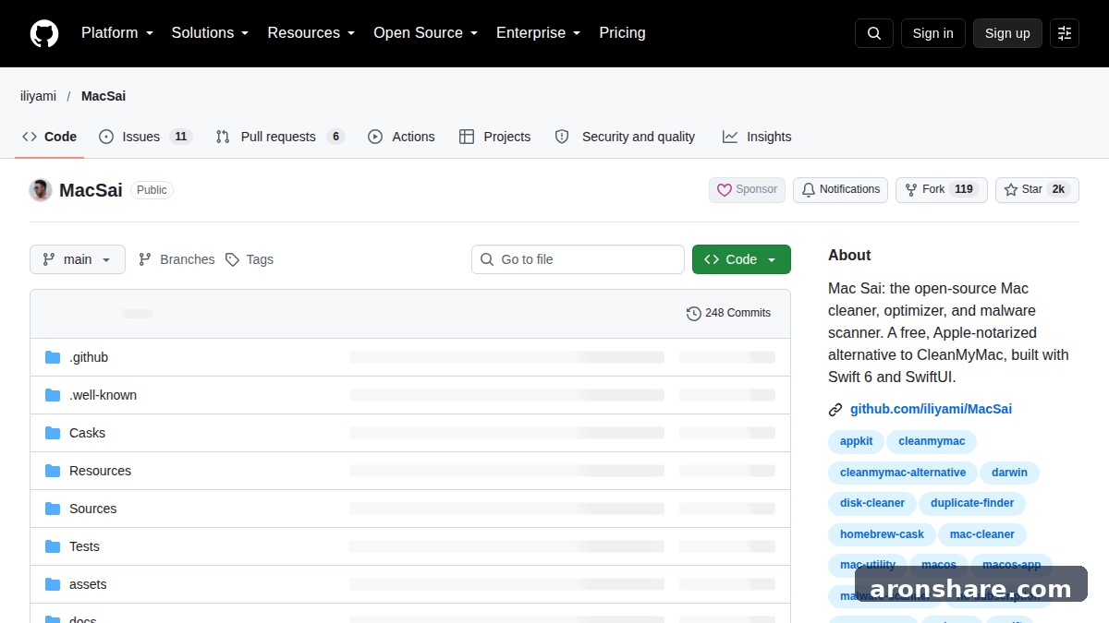
Task: Open the green Code dropdown button
Action: coord(741,259)
